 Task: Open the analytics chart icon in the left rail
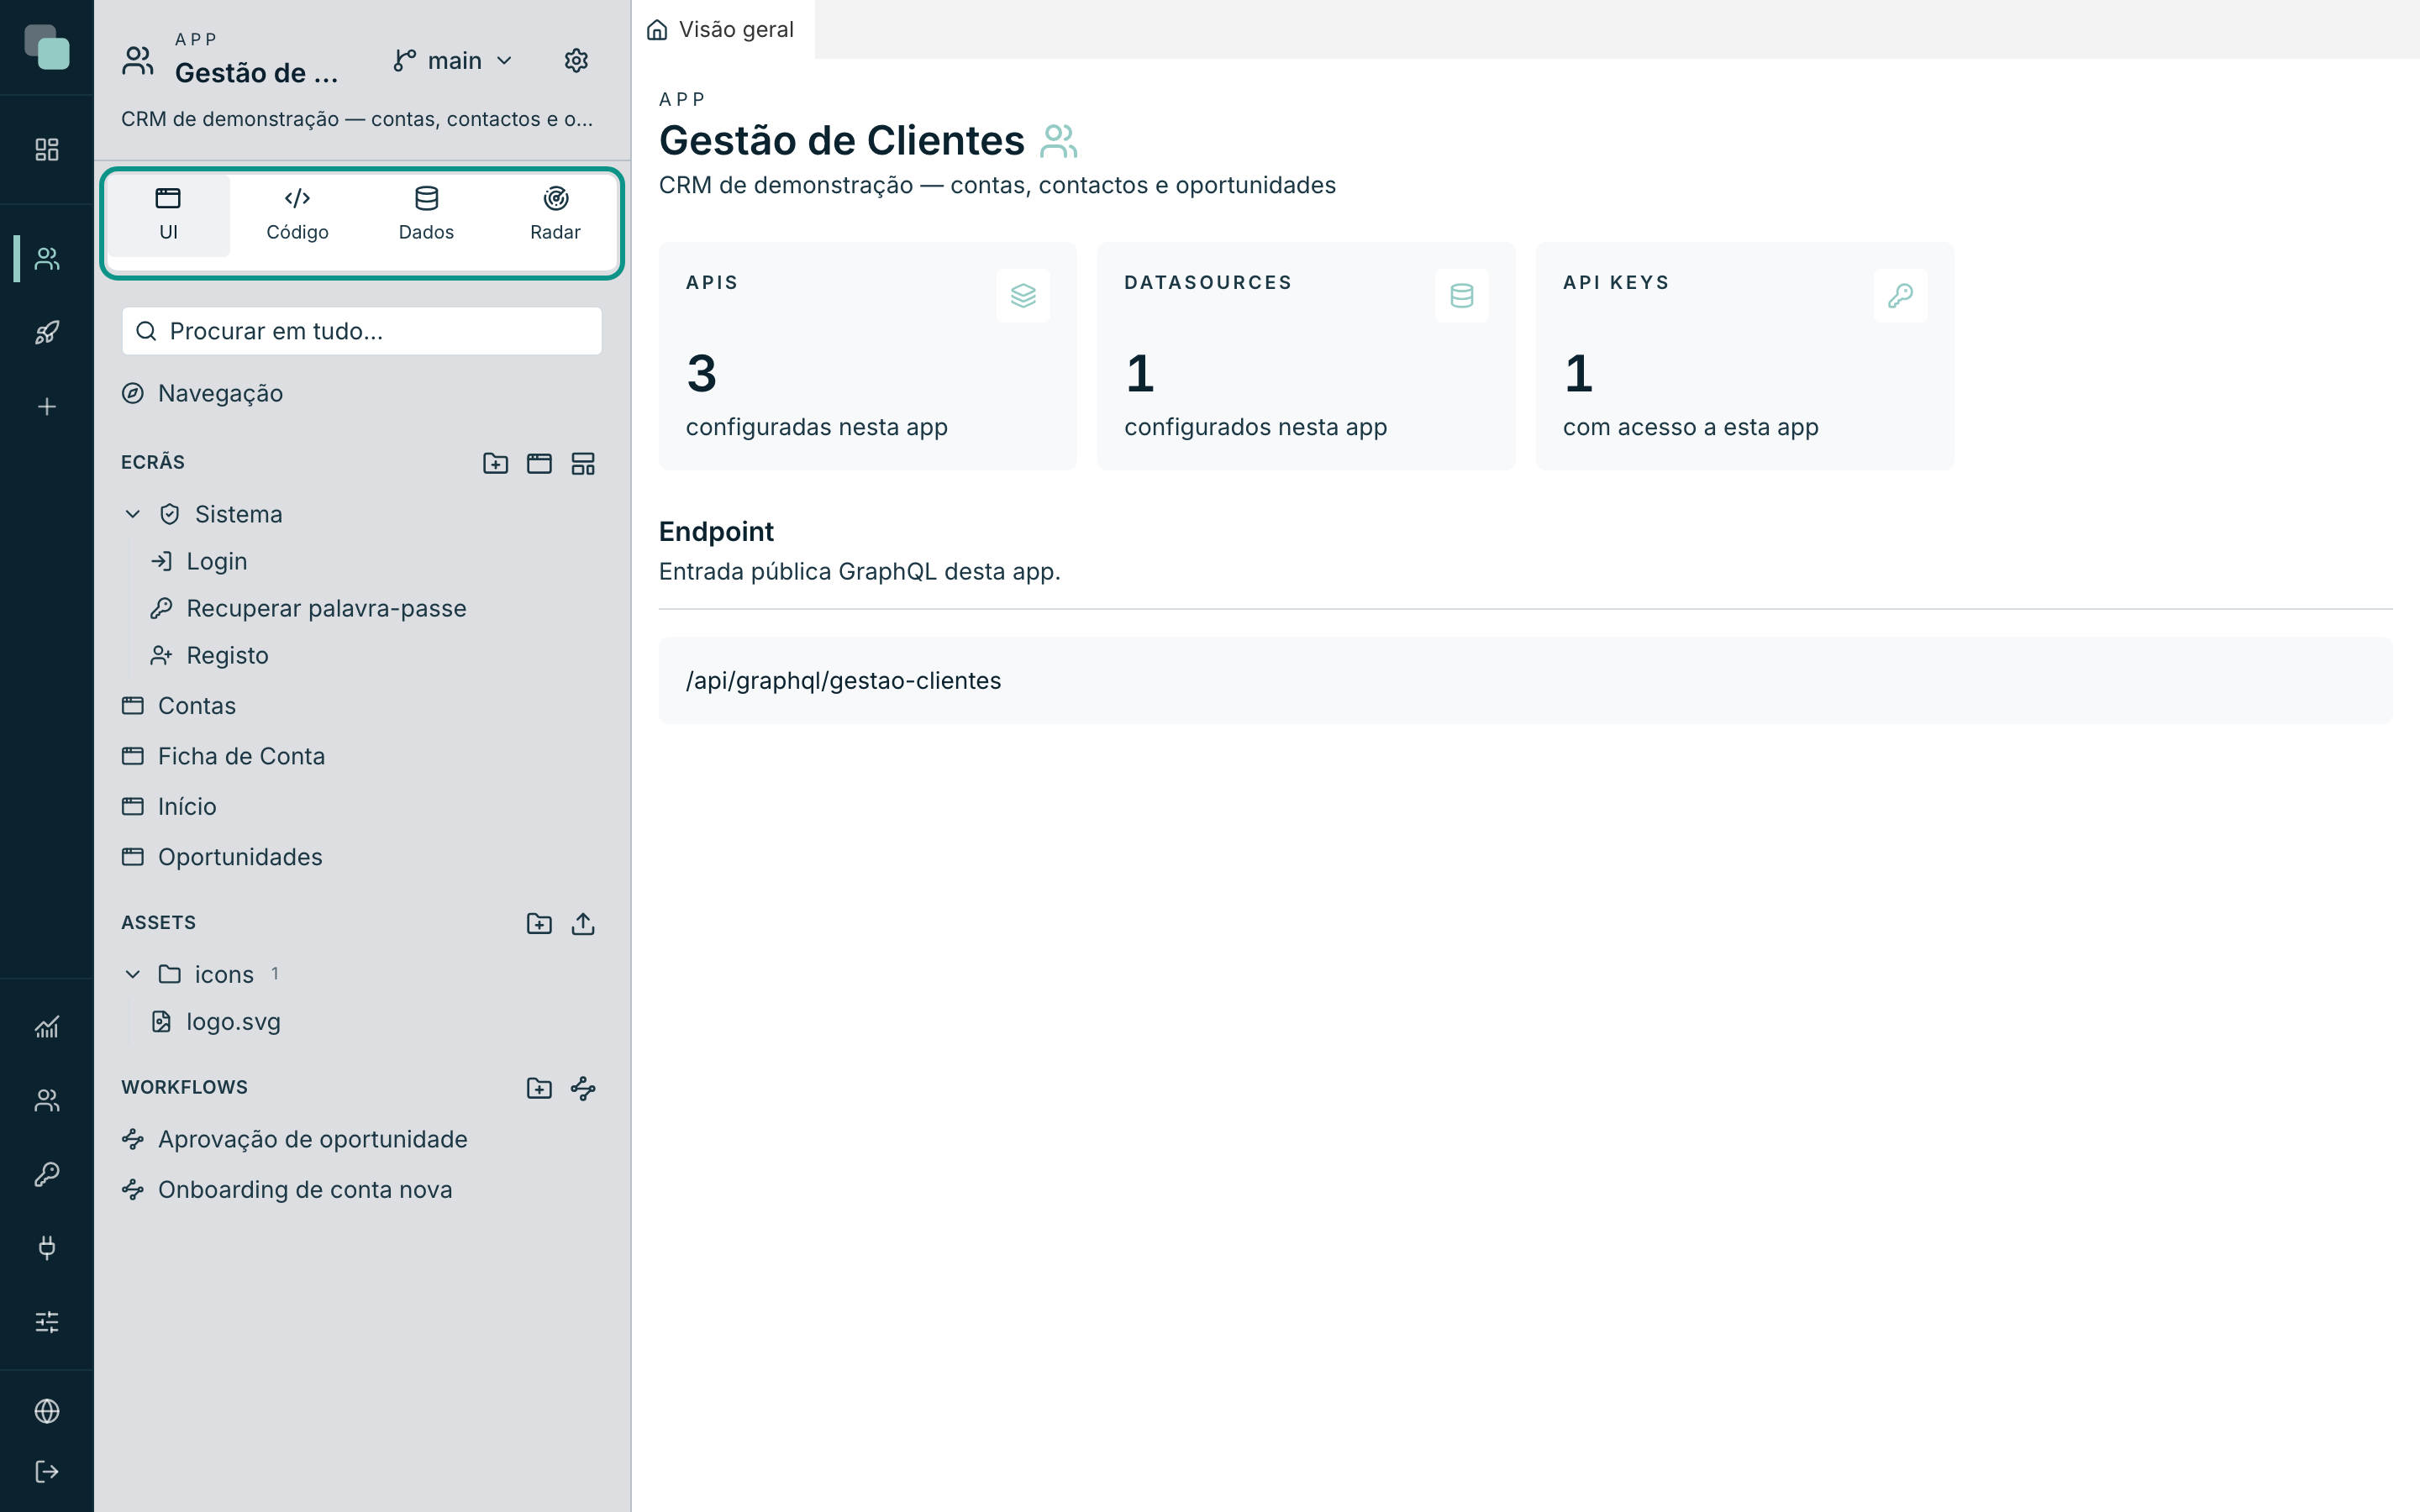click(47, 1027)
